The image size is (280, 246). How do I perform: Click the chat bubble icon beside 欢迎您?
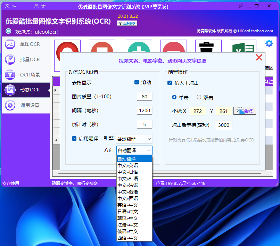pos(8,31)
